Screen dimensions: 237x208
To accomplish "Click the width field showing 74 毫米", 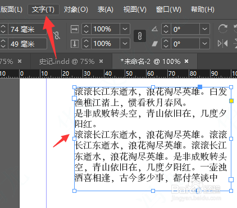I will (x=28, y=29).
